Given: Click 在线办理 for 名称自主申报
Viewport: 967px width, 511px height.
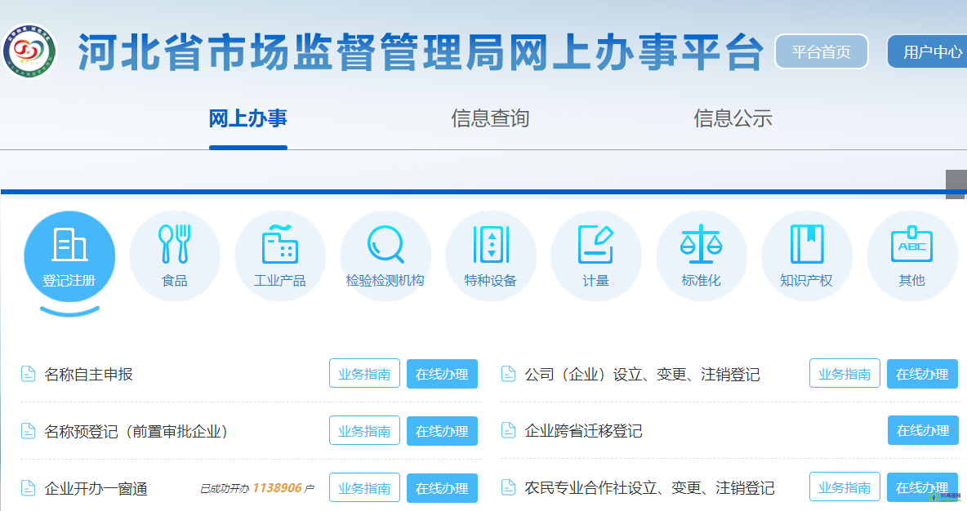Looking at the screenshot, I should coord(442,374).
